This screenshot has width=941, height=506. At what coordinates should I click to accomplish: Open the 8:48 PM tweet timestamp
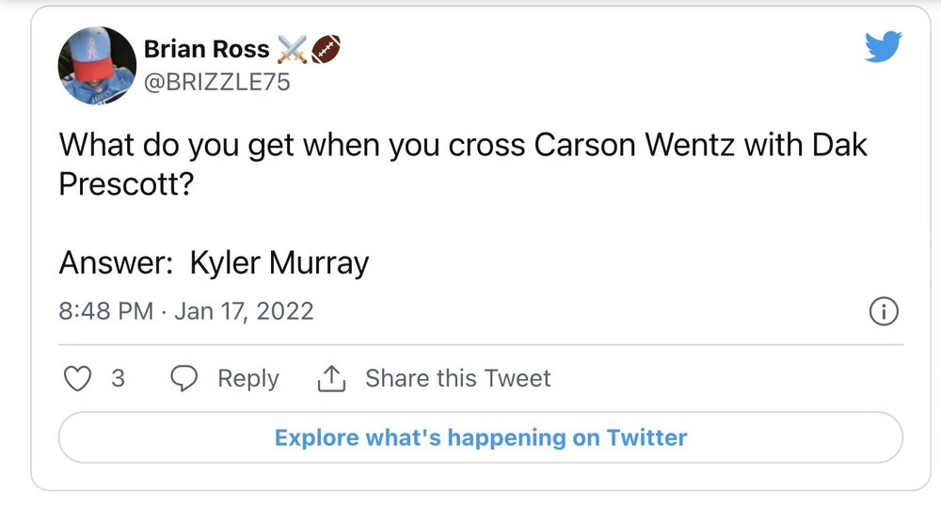click(105, 311)
